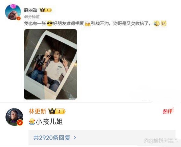Click the verified V badge on 林更新's avatar
The width and height of the screenshot is (181, 147).
coord(20,122)
